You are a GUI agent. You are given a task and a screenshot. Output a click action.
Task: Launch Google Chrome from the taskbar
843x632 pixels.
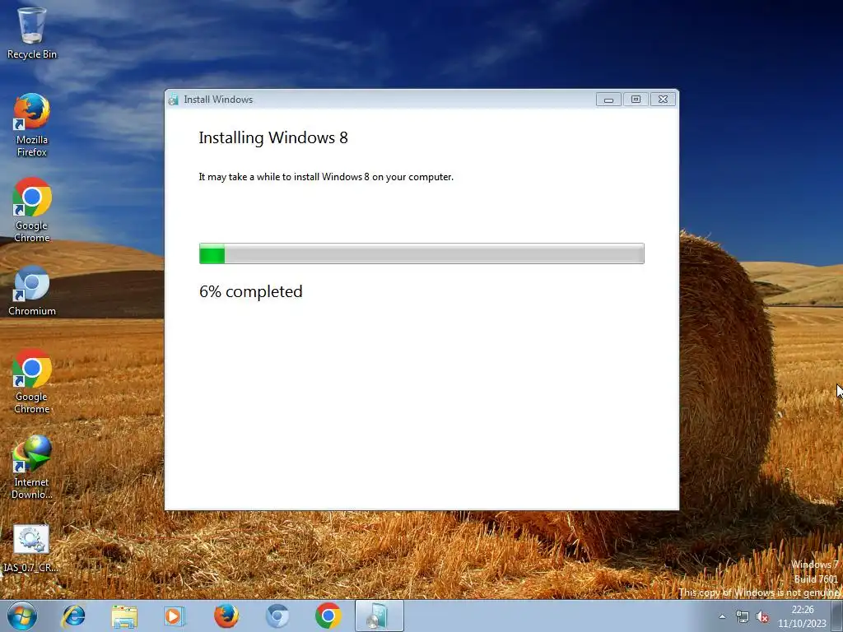(328, 616)
